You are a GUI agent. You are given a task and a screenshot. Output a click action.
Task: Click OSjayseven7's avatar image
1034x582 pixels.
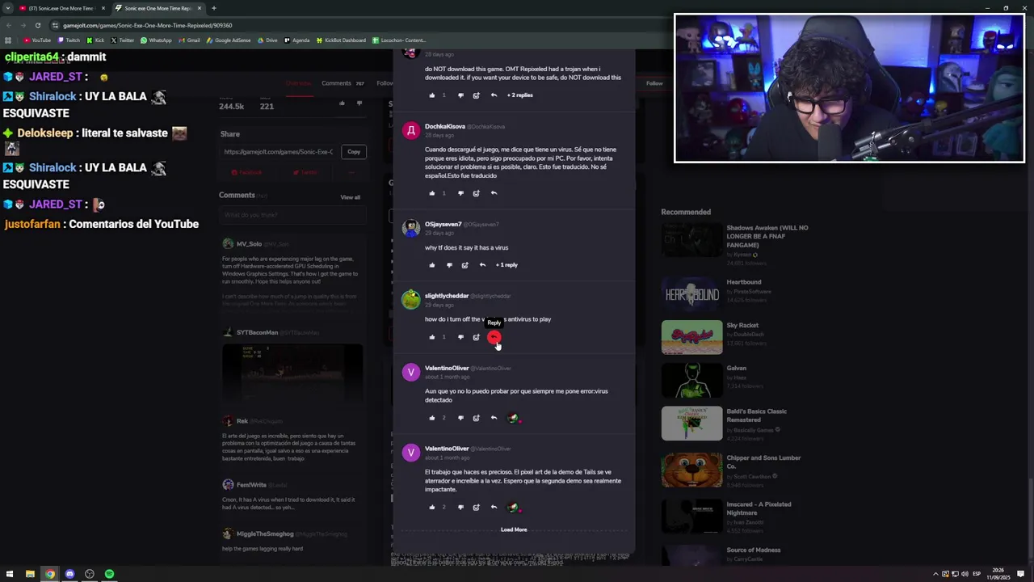pyautogui.click(x=411, y=228)
